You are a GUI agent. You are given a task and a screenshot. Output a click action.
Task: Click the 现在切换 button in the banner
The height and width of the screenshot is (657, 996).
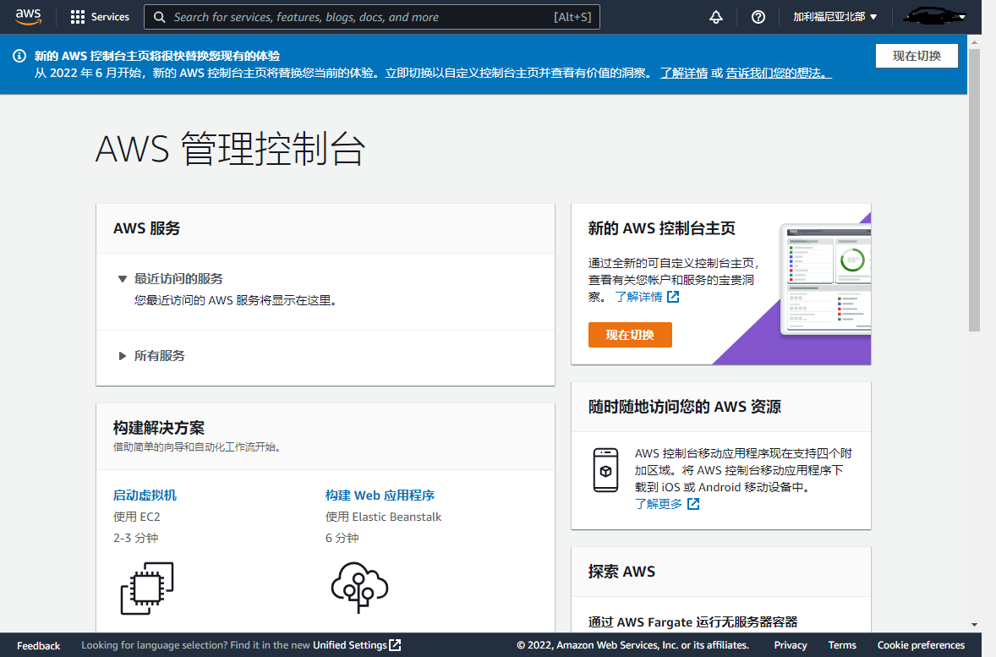coord(917,56)
